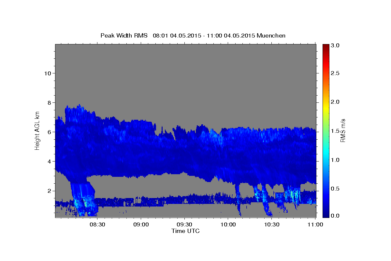Image resolution: width=391 pixels, height=261 pixels.
Task: Click the fall streak just after 10:00
Action: pos(238,199)
